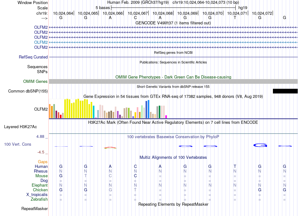Open the RefSeq Curated track label
298x216 pixels.
point(33,57)
